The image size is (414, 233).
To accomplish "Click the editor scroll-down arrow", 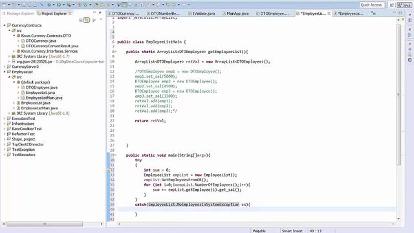I will [398, 219].
